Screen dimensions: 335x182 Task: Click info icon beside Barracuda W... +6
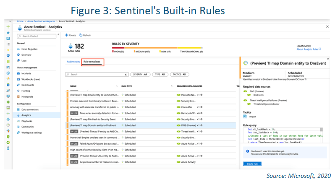click(202, 113)
